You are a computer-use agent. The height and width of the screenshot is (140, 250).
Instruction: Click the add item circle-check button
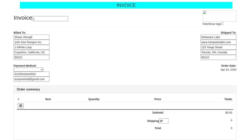pos(21,106)
